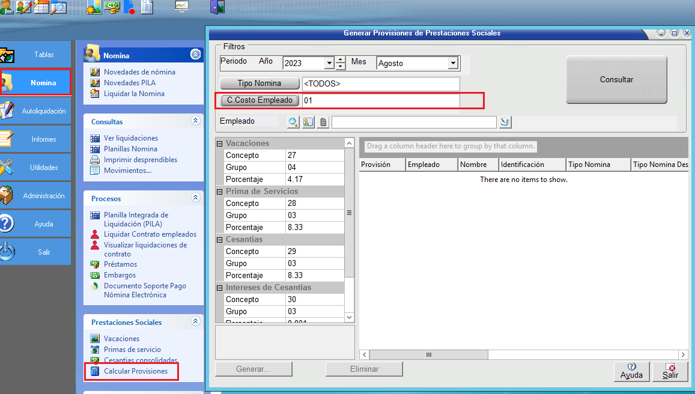Click the employee card icon next to Empleado
This screenshot has width=695, height=394.
coord(308,123)
